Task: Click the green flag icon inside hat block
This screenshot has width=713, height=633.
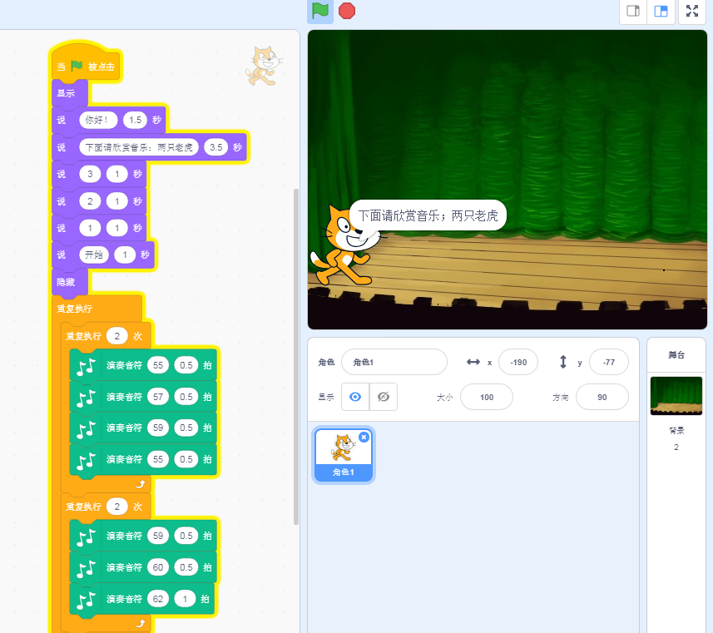Action: (x=77, y=67)
